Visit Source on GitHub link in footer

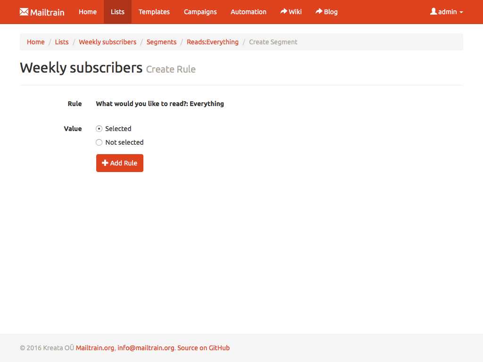pos(203,348)
